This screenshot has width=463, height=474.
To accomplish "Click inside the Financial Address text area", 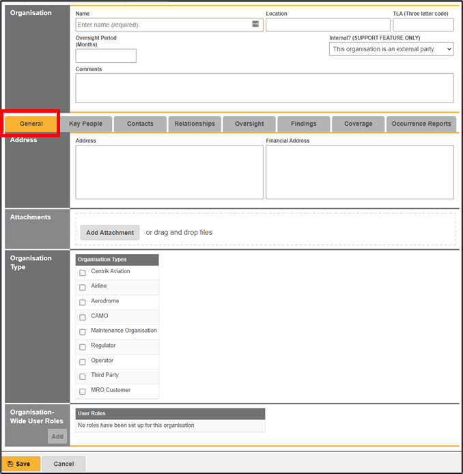I will (x=359, y=172).
